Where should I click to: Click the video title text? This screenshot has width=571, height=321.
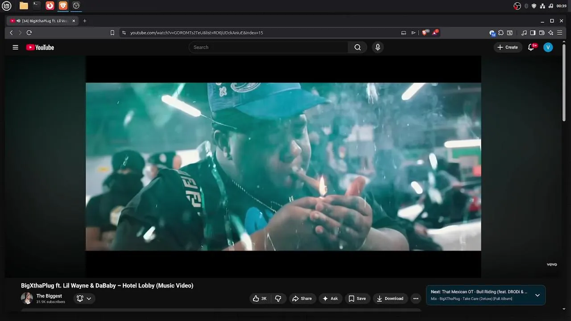pyautogui.click(x=107, y=286)
